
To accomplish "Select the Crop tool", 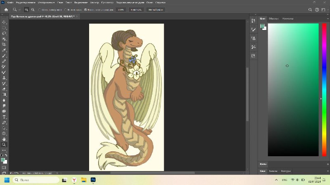I will coord(4,44).
